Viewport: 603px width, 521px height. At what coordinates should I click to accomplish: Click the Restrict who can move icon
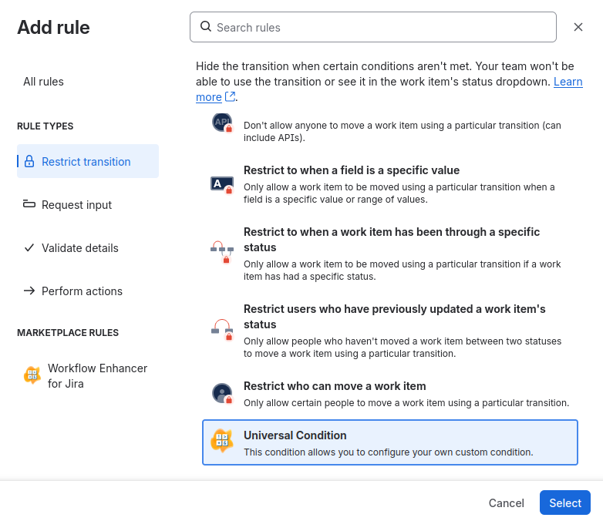coord(222,394)
